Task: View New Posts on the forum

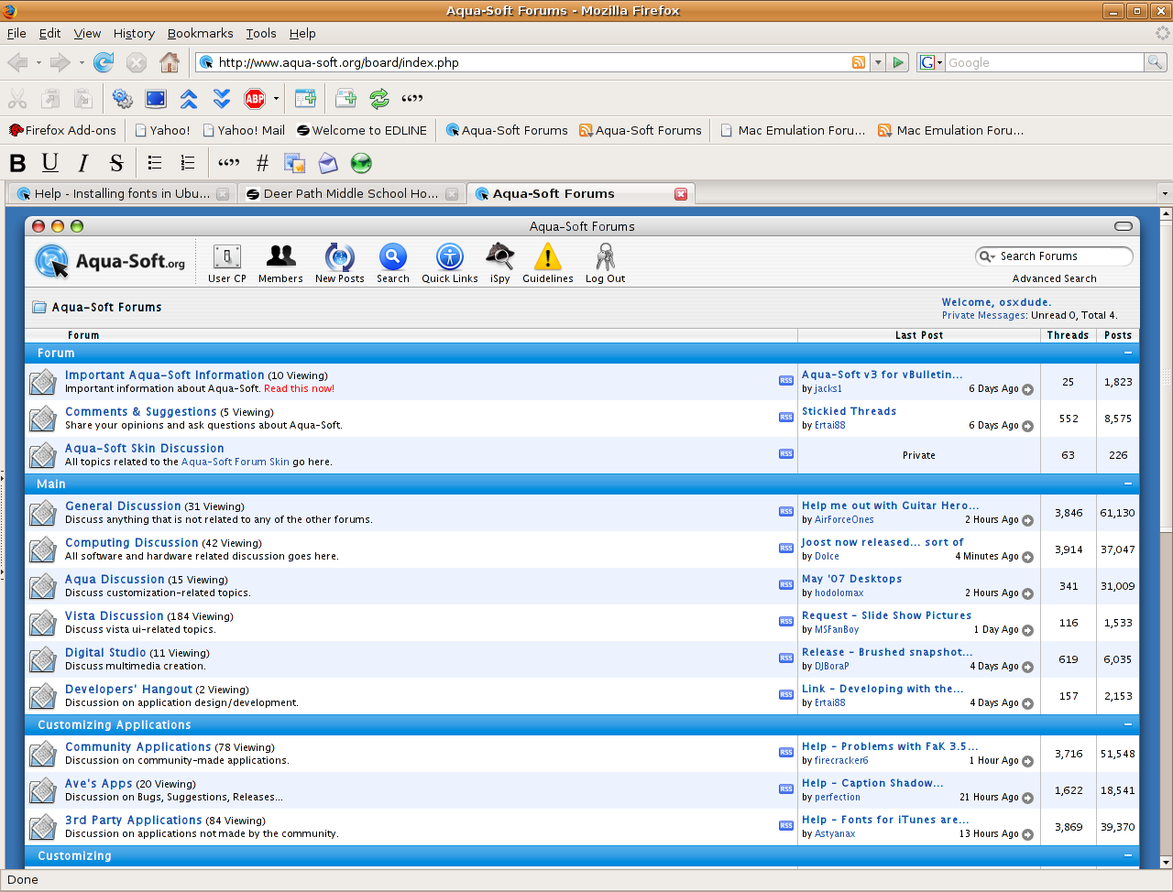Action: click(x=339, y=264)
